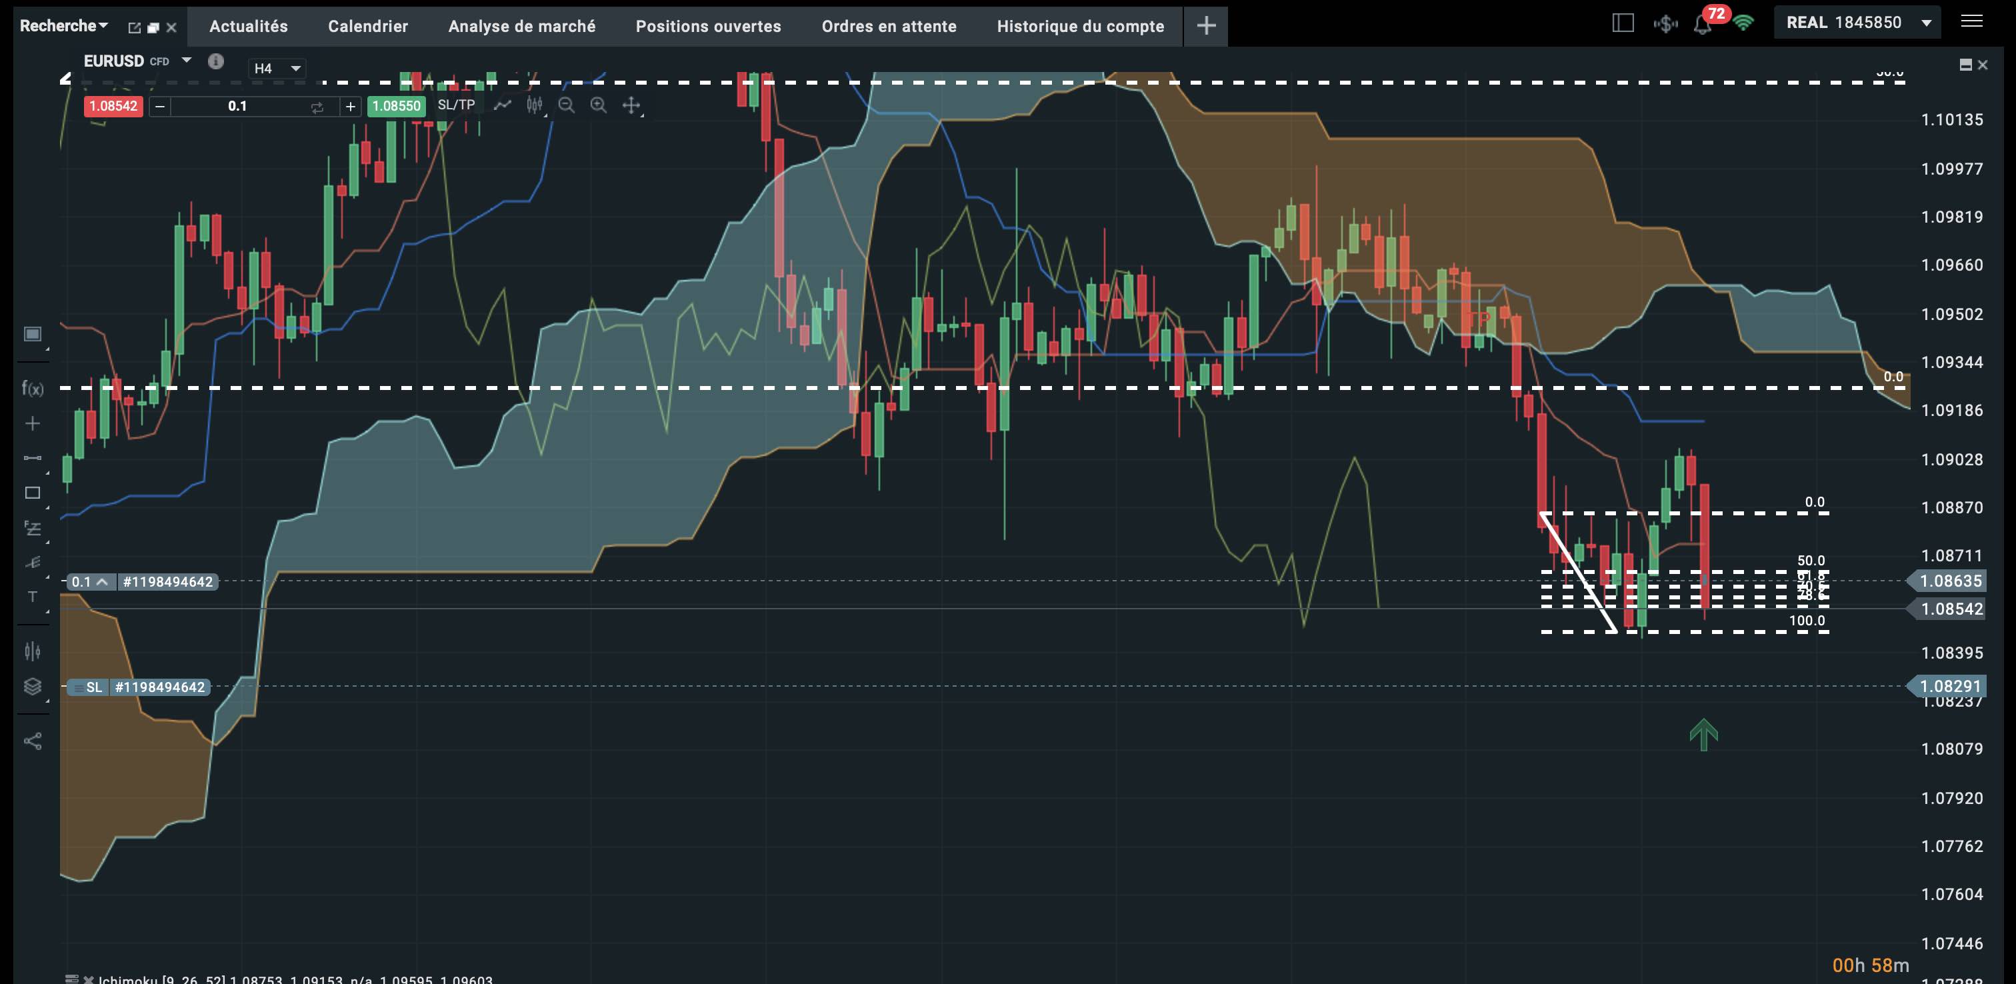This screenshot has width=2016, height=984.
Task: Switch to the Calendrier tab
Action: tap(368, 26)
